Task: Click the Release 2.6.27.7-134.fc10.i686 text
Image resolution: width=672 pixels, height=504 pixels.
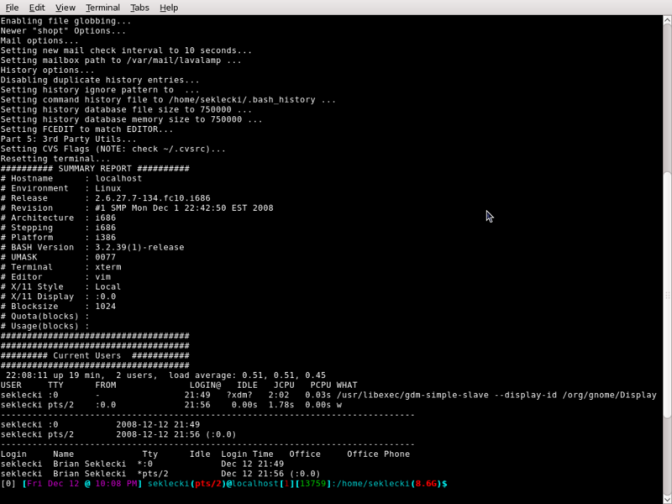Action: (x=153, y=198)
